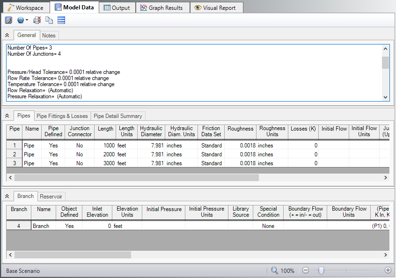Click the zoom magnifier icon in status bar
The image size is (396, 278).
pos(274,271)
